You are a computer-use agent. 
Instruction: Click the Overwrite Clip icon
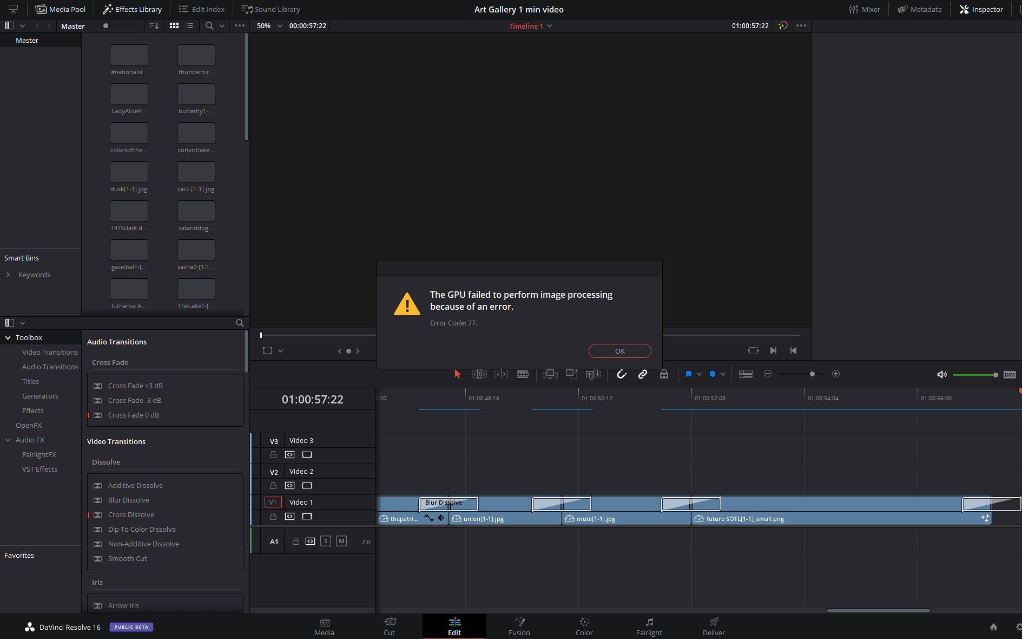coord(572,374)
